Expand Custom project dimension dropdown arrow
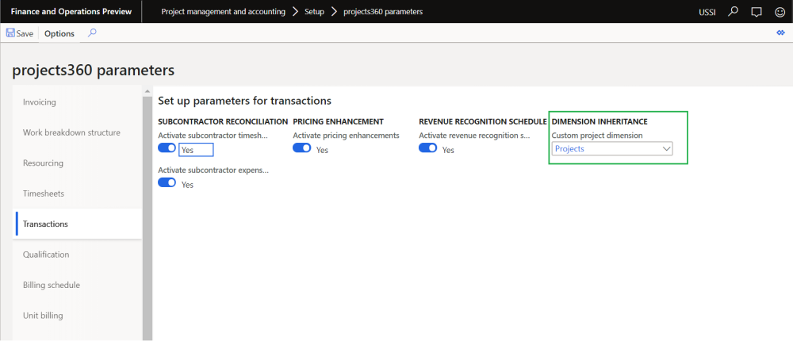793x341 pixels. pyautogui.click(x=666, y=148)
